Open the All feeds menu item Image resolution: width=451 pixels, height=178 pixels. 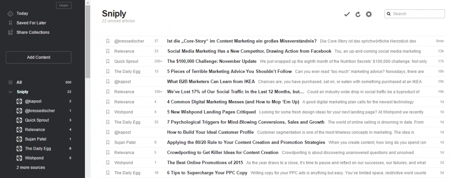point(19,82)
